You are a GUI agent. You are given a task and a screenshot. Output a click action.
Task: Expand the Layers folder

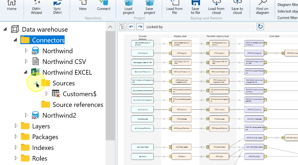[16, 126]
